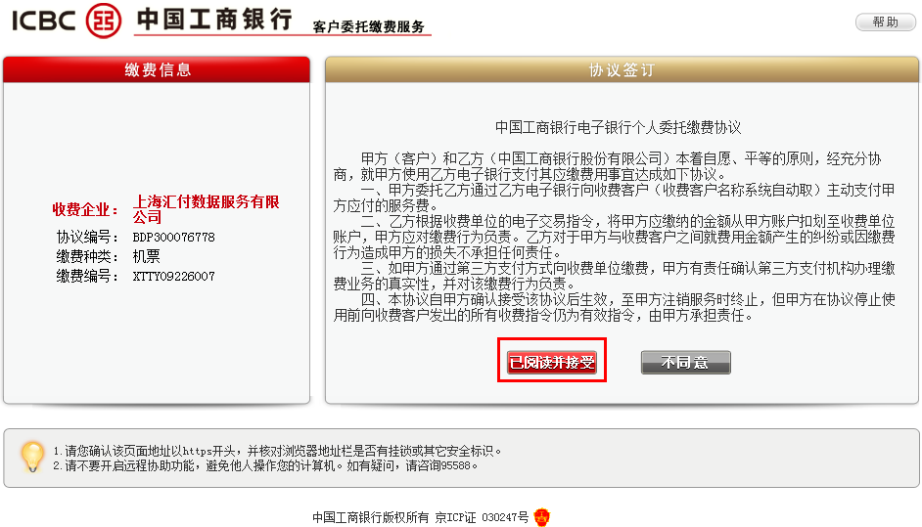The width and height of the screenshot is (922, 527).
Task: Click the 中国工商银行版权所有 copyright text
Action: tap(370, 517)
